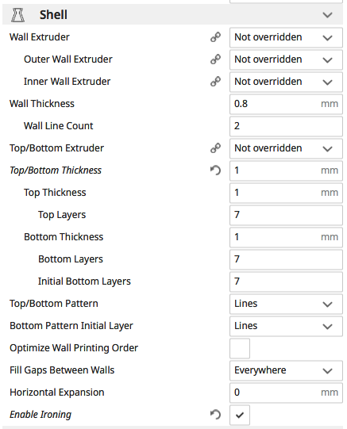This screenshot has height=429, width=347.
Task: Click link icon beside Inner Wall Extruder
Action: click(215, 82)
